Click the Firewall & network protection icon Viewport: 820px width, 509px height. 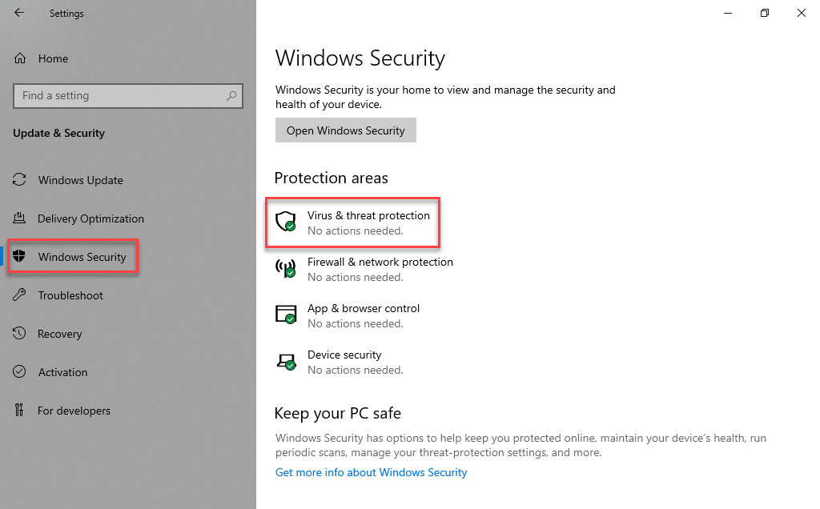coord(286,268)
